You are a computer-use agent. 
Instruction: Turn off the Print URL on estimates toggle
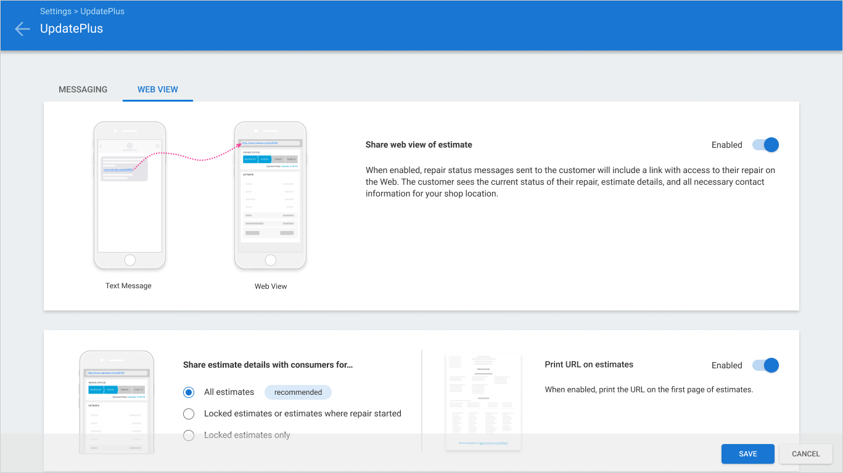pos(765,365)
